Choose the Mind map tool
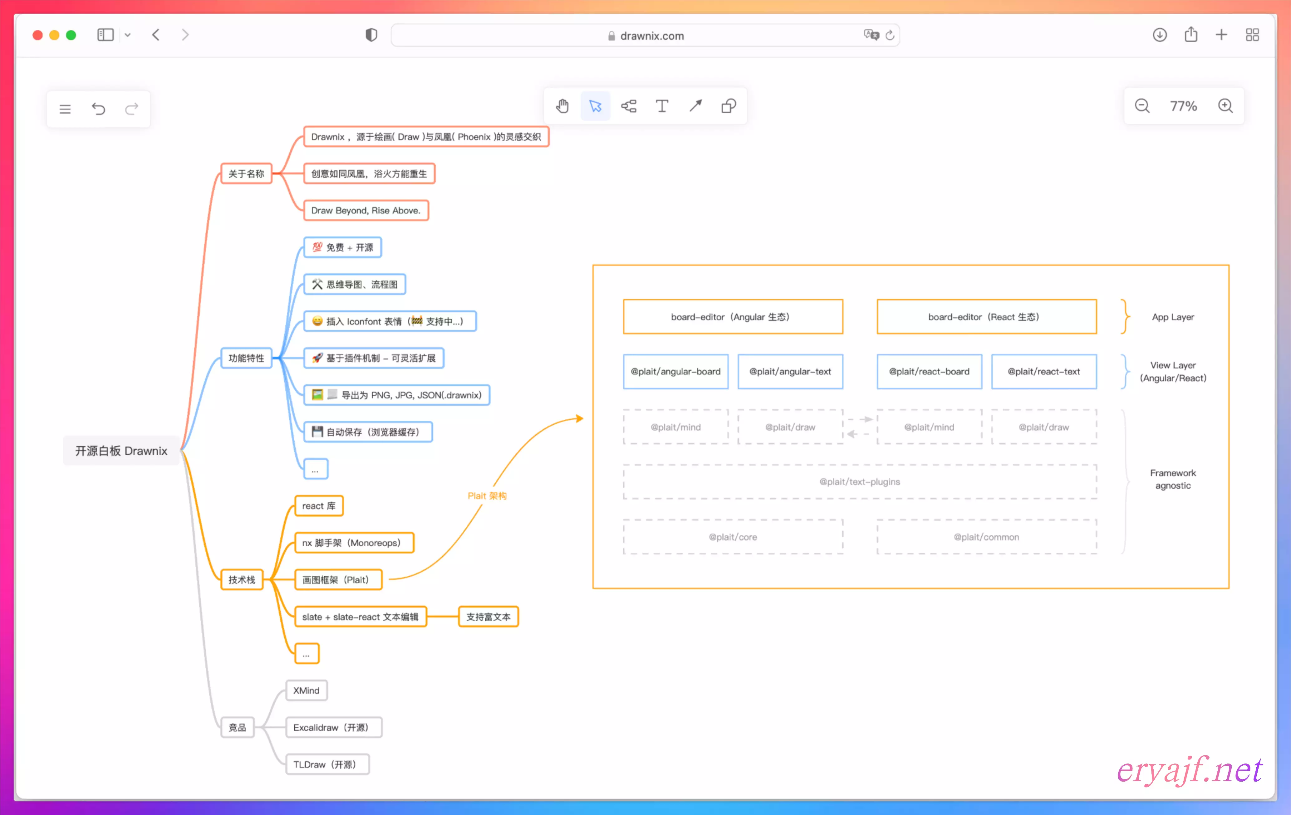This screenshot has height=815, width=1291. point(628,106)
